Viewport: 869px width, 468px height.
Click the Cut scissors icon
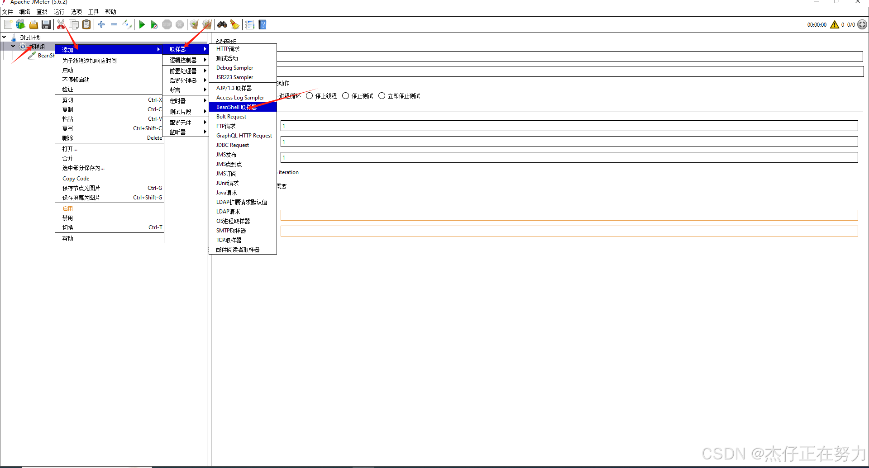(x=61, y=24)
